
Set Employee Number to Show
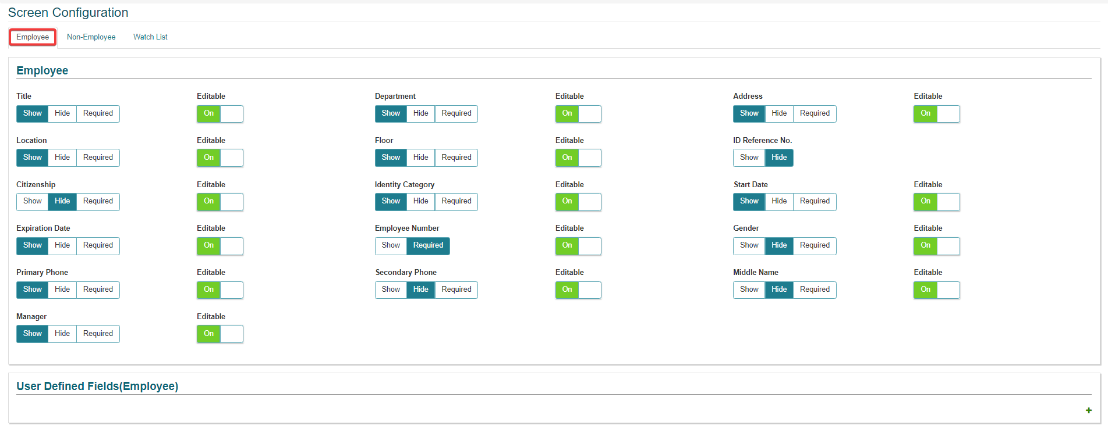(x=391, y=246)
